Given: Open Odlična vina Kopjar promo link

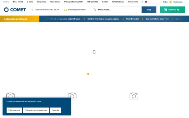Looking at the screenshot, I should coord(103,19).
